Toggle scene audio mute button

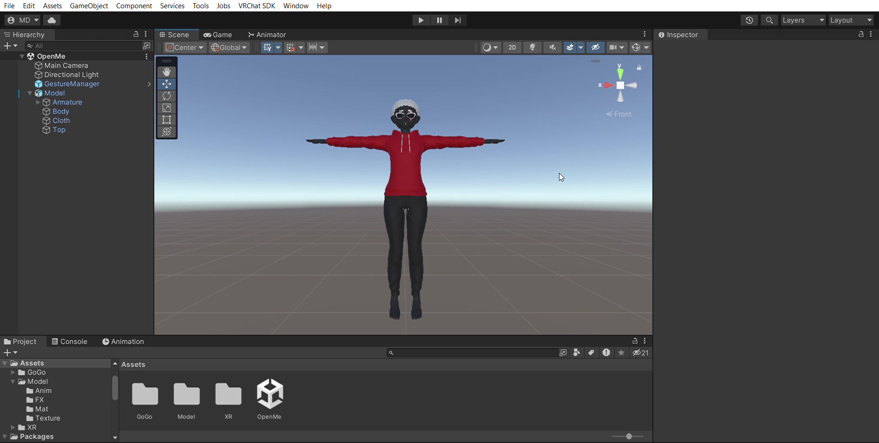(553, 48)
